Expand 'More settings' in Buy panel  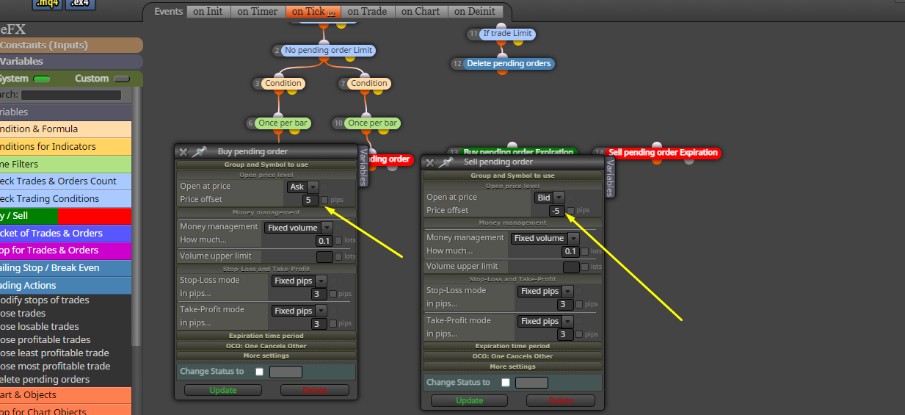coord(266,356)
